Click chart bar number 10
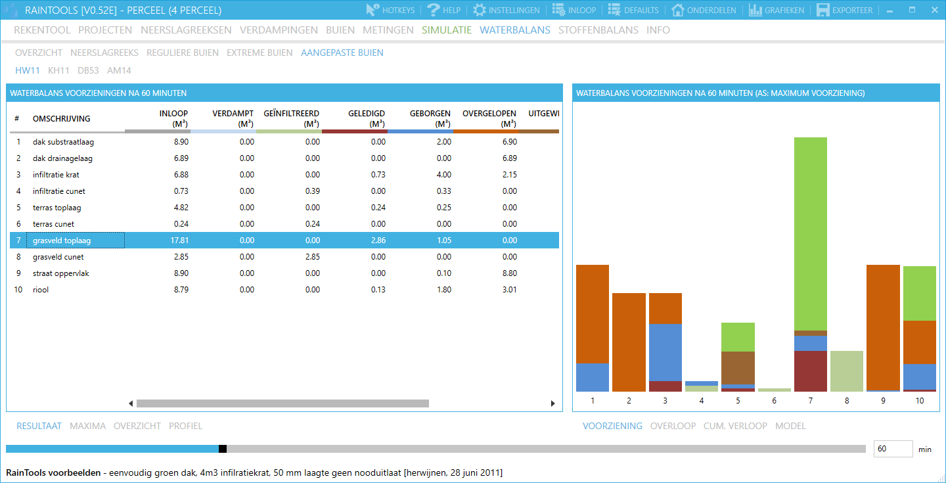The height and width of the screenshot is (483, 946). pos(920,329)
